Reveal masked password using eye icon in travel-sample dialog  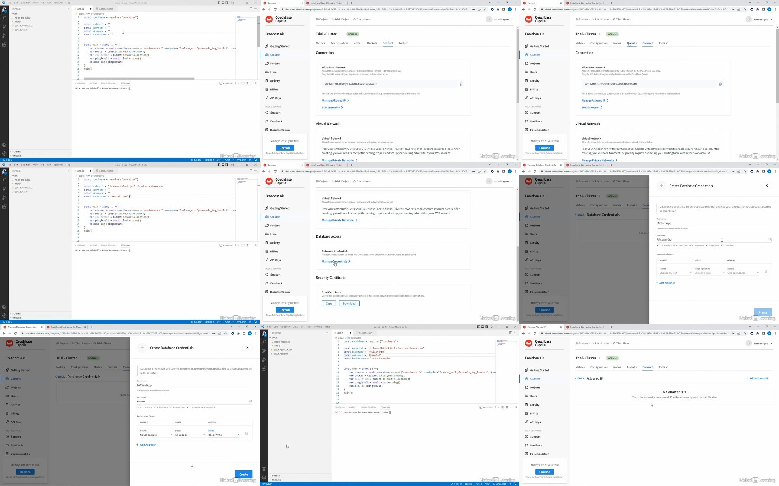click(251, 401)
